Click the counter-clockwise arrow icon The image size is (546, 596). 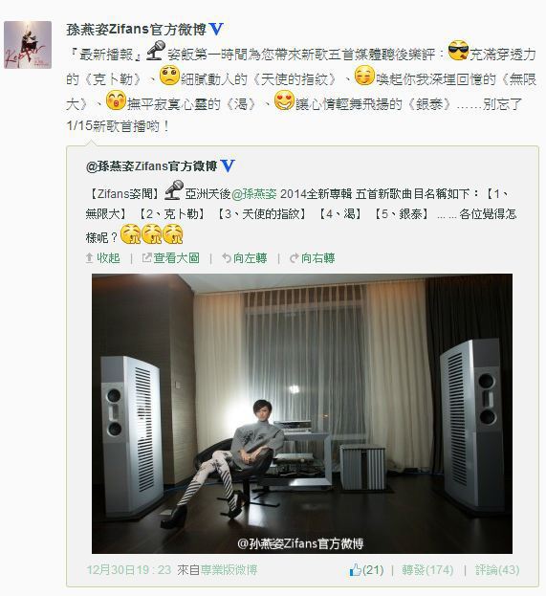click(x=227, y=258)
